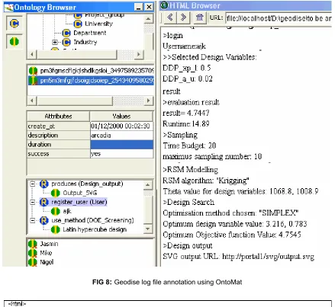The height and width of the screenshot is (307, 335).
Task: Select the Nigel user instance
Action: click(47, 262)
